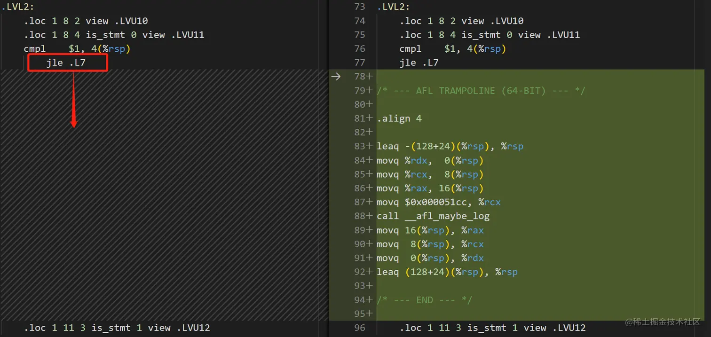The width and height of the screenshot is (711, 337).
Task: Click 'movq %rax, 16(%rsp)' on line 86
Action: pos(430,188)
